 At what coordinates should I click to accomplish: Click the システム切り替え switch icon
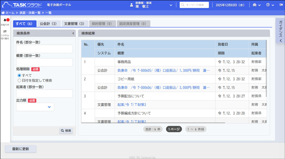(5, 32)
